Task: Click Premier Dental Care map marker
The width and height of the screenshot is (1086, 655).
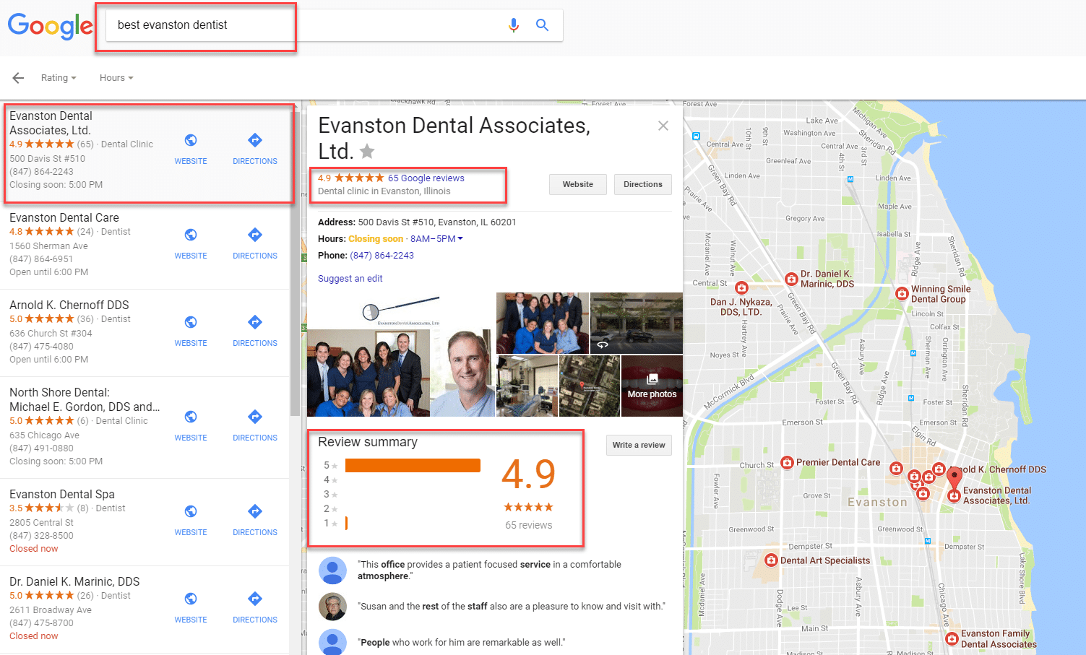Action: point(788,463)
